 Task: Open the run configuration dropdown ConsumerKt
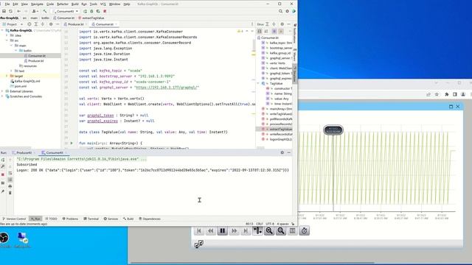(x=66, y=12)
